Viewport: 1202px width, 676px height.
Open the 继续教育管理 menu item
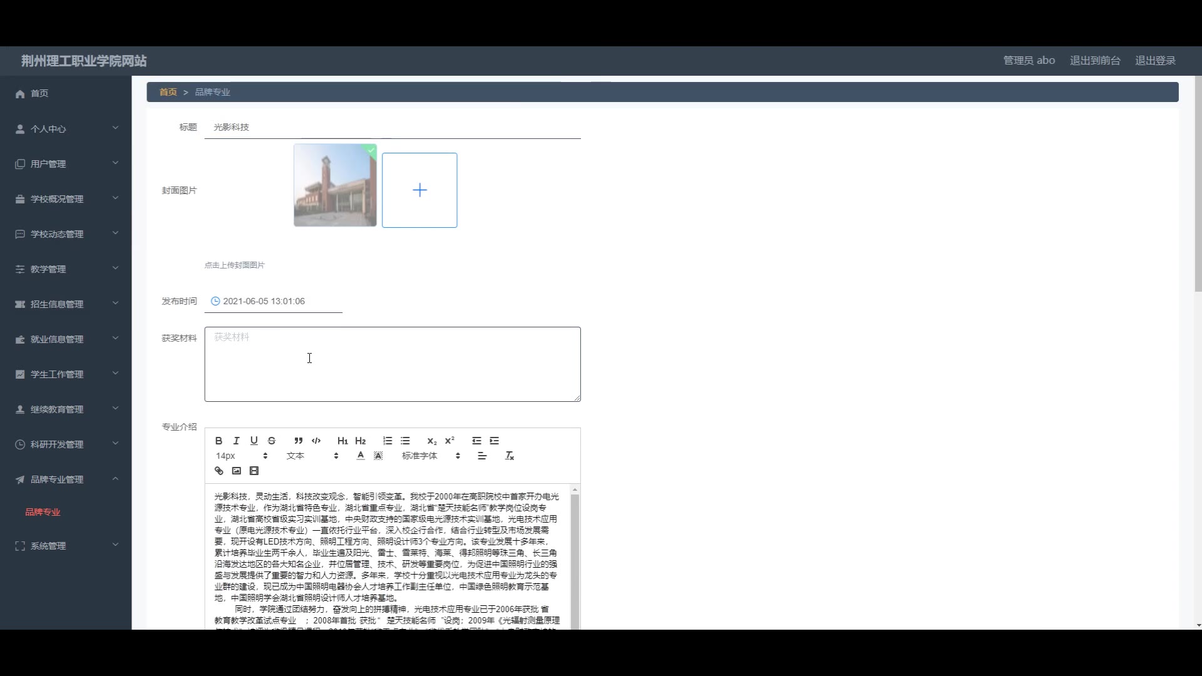point(66,409)
